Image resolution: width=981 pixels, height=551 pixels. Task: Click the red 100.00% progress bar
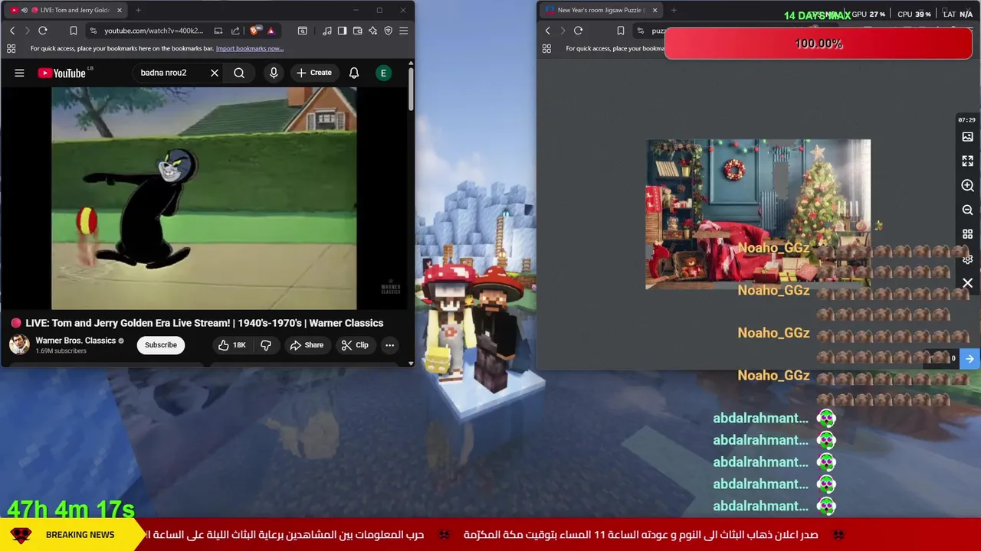click(819, 44)
